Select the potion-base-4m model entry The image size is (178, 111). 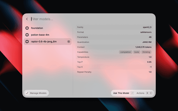click(x=48, y=35)
